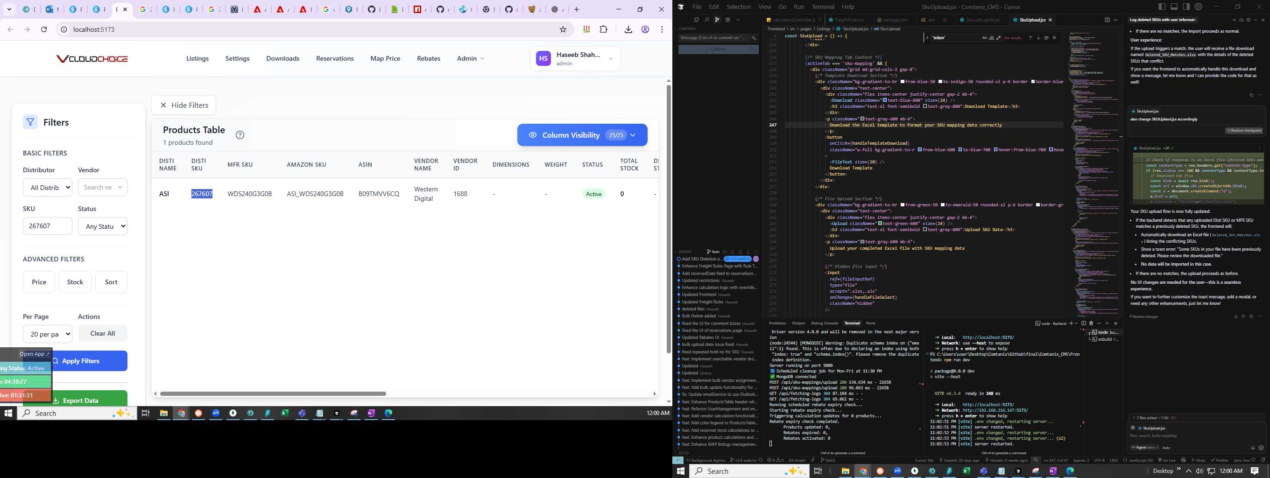This screenshot has height=478, width=1270.
Task: Open the Per Page dropdown
Action: tap(47, 334)
